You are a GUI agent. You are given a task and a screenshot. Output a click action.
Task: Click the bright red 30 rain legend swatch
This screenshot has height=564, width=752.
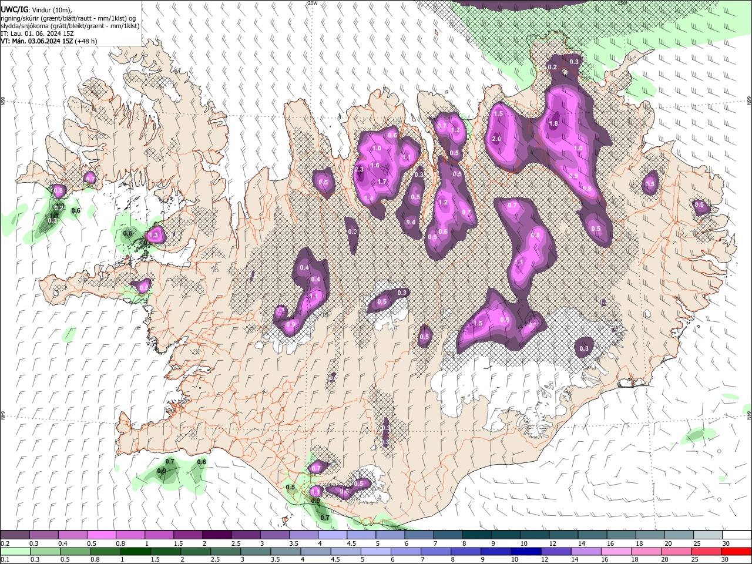(737, 551)
